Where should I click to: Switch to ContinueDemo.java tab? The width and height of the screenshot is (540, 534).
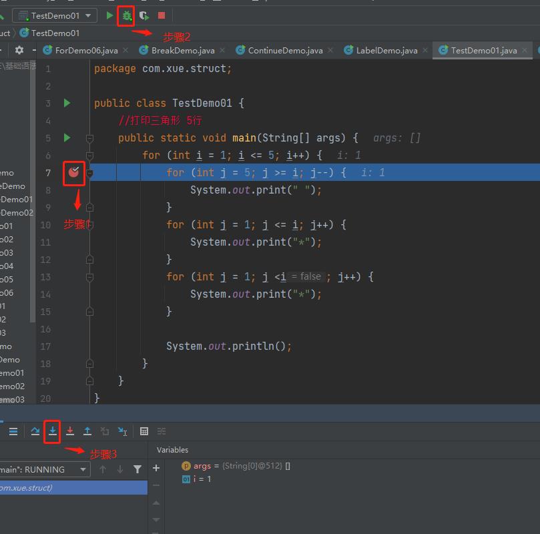[285, 51]
